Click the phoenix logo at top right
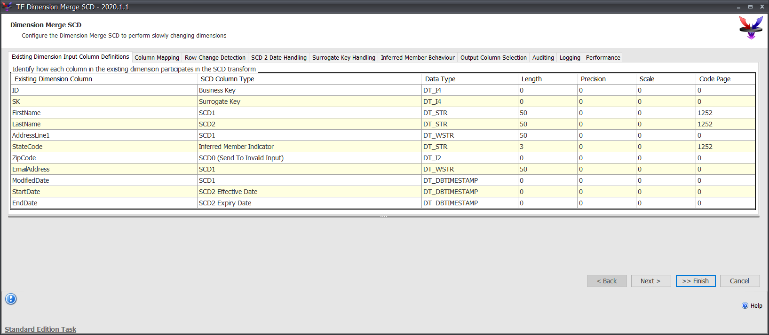The height and width of the screenshot is (335, 769). 751,27
